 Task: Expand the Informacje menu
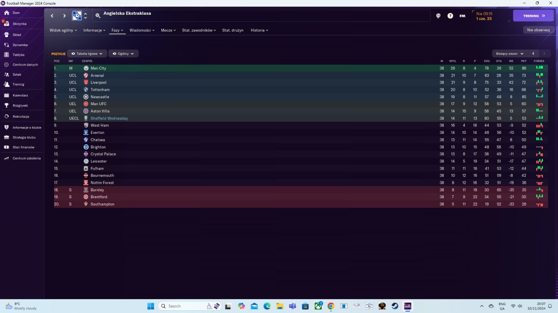pos(95,30)
